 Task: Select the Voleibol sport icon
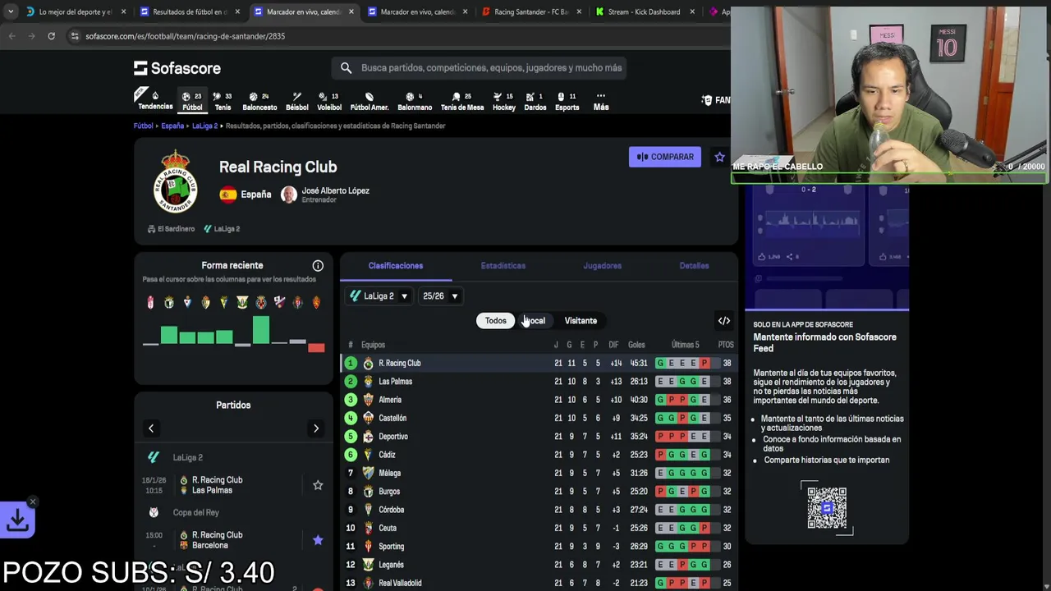[x=329, y=101]
